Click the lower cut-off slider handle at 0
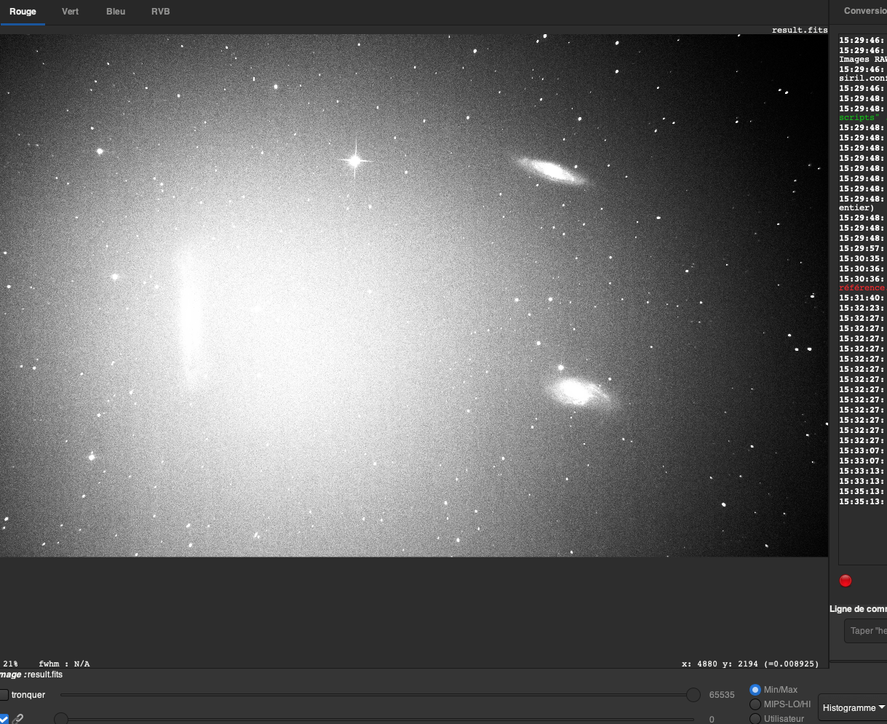The width and height of the screenshot is (887, 724). click(x=61, y=719)
